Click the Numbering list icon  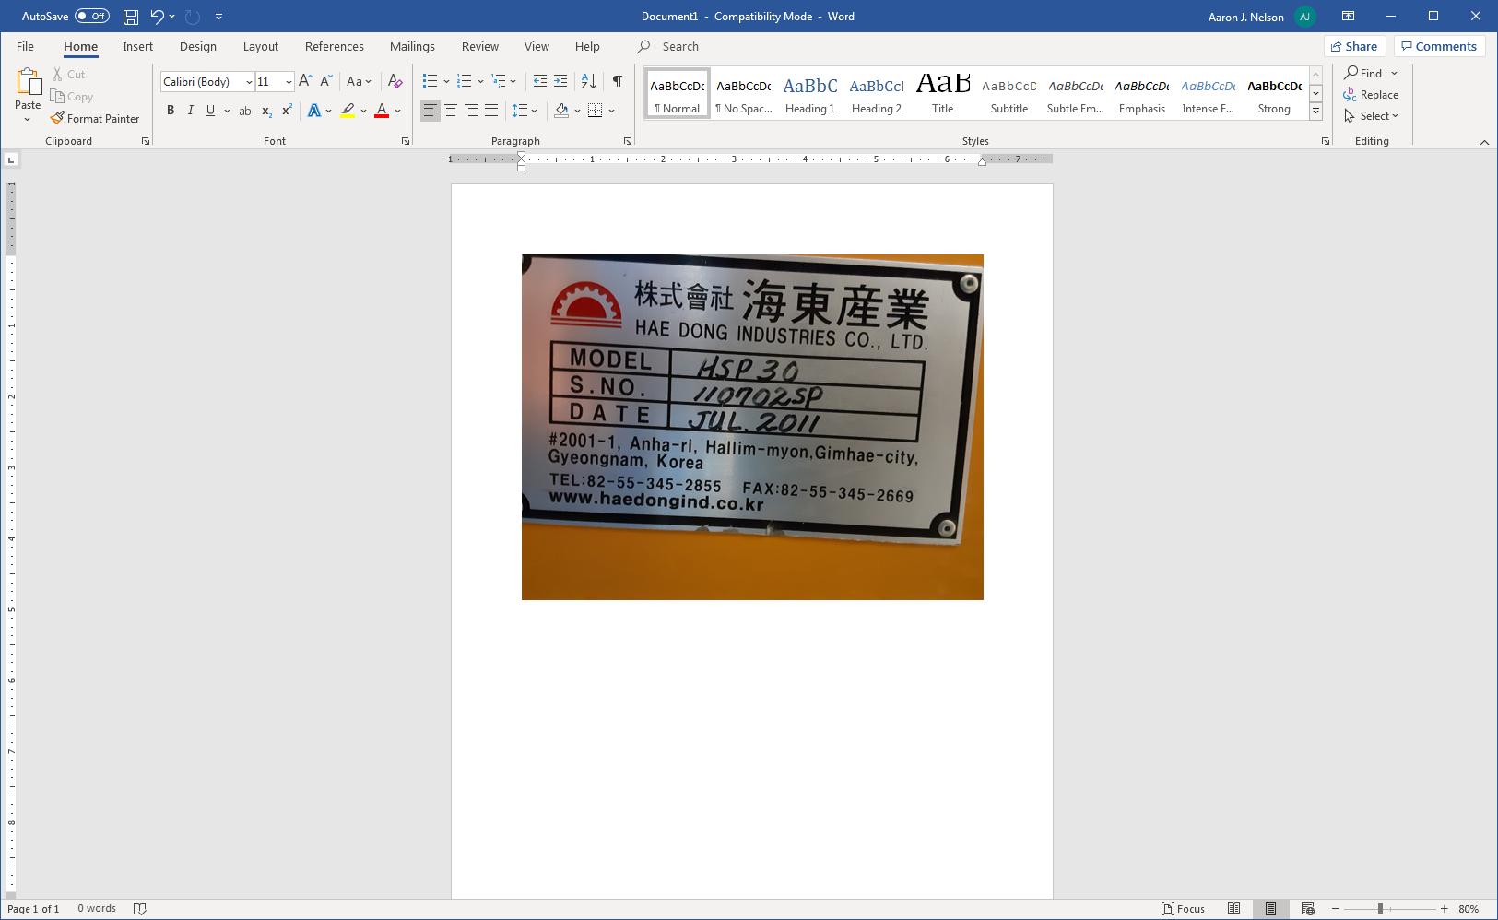464,82
